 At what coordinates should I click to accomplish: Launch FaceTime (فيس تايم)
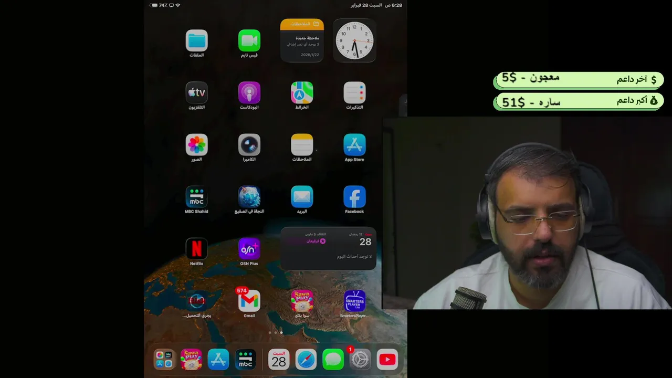click(x=249, y=40)
